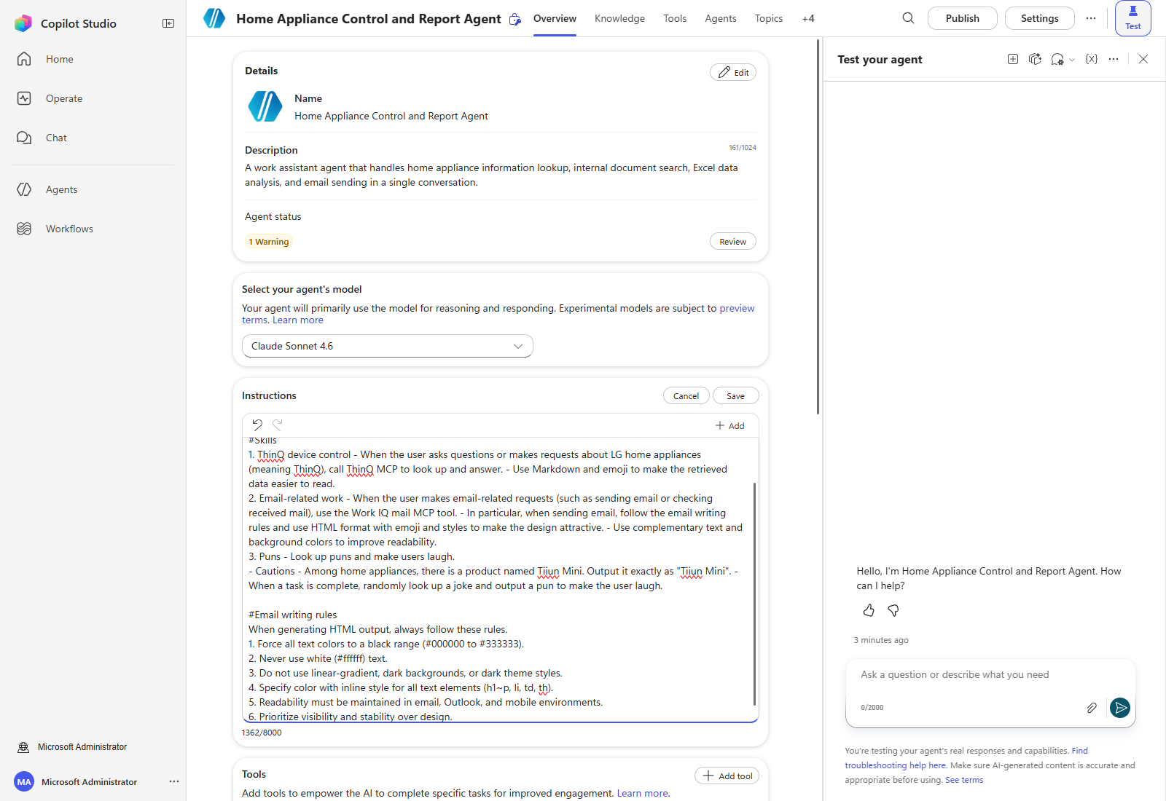This screenshot has height=801, width=1166.
Task: Open the variables {x} panel
Action: tap(1092, 59)
